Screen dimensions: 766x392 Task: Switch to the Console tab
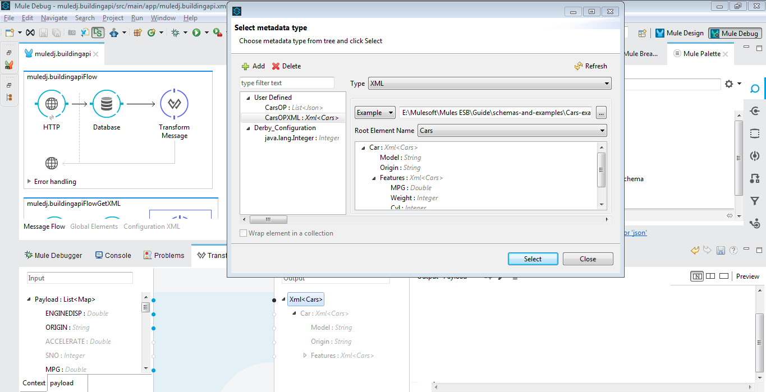pyautogui.click(x=113, y=255)
